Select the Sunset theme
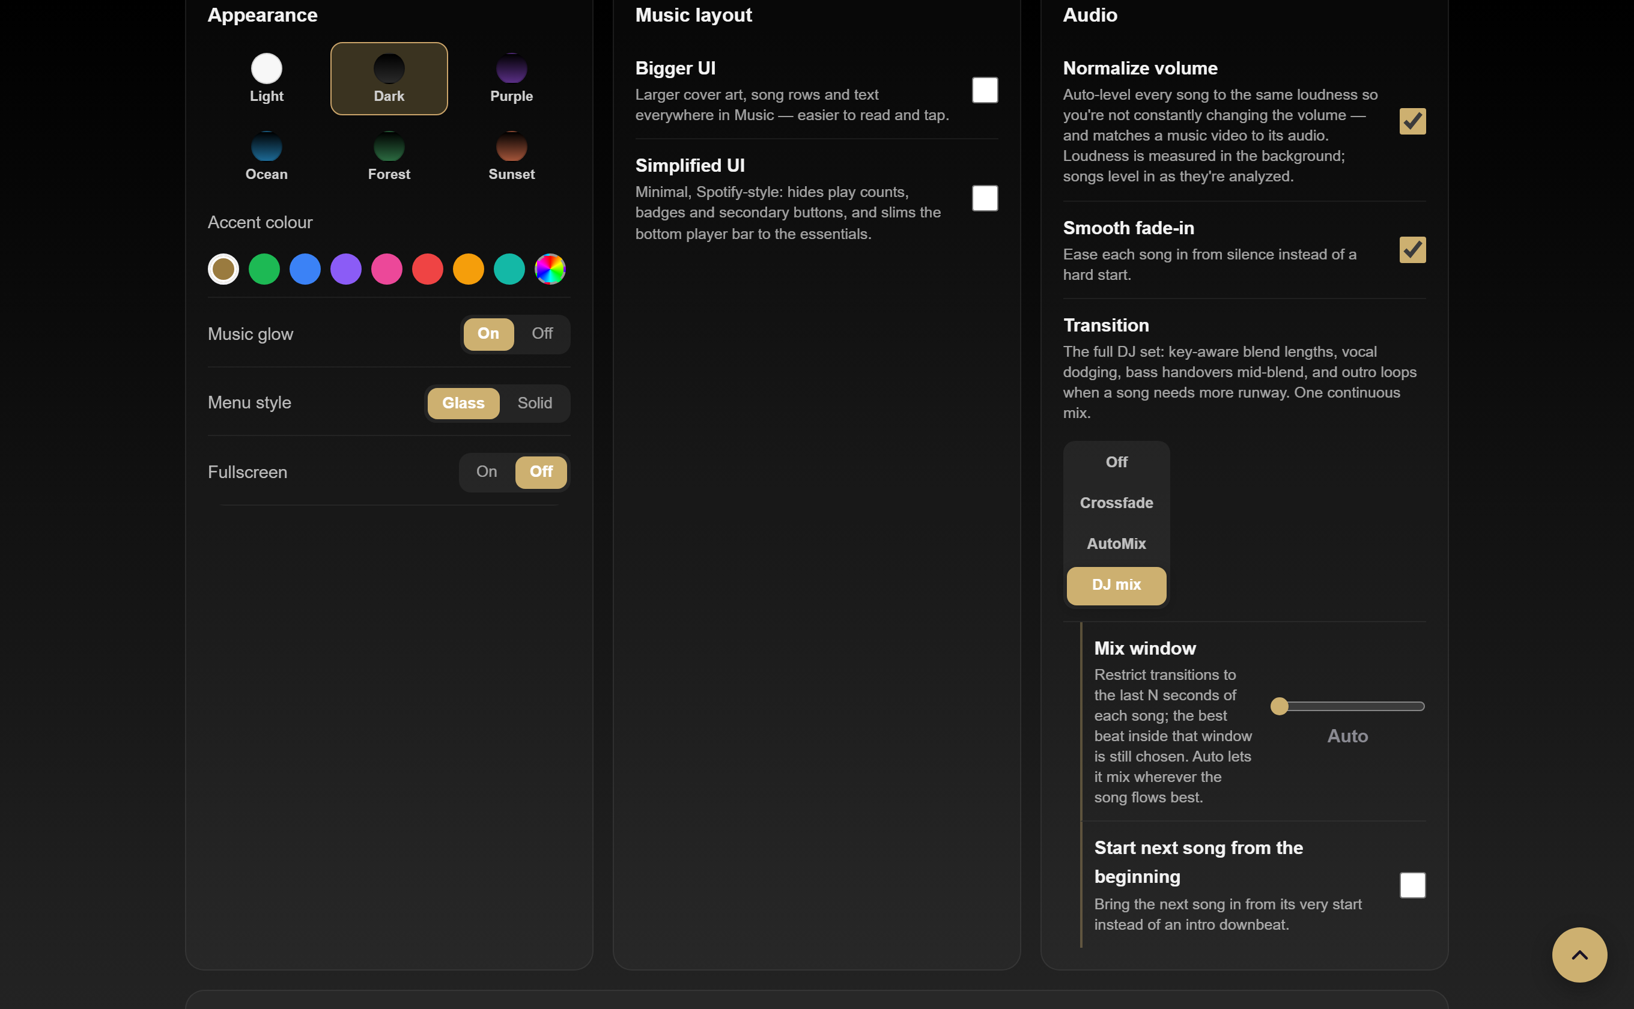The height and width of the screenshot is (1009, 1634). tap(511, 157)
